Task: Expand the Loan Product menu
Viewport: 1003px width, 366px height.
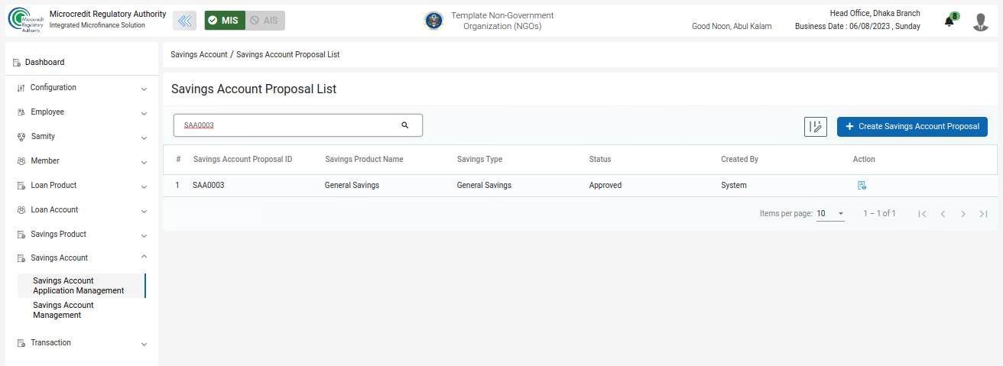Action: pyautogui.click(x=80, y=186)
